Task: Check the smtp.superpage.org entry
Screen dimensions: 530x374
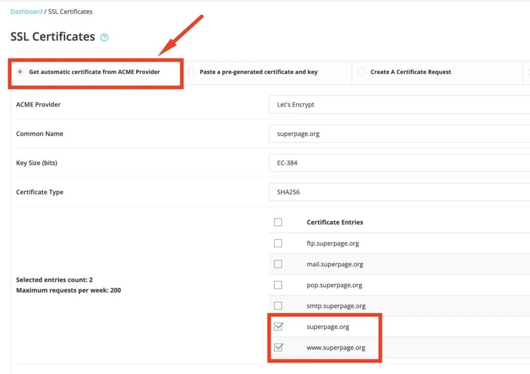Action: [x=278, y=306]
